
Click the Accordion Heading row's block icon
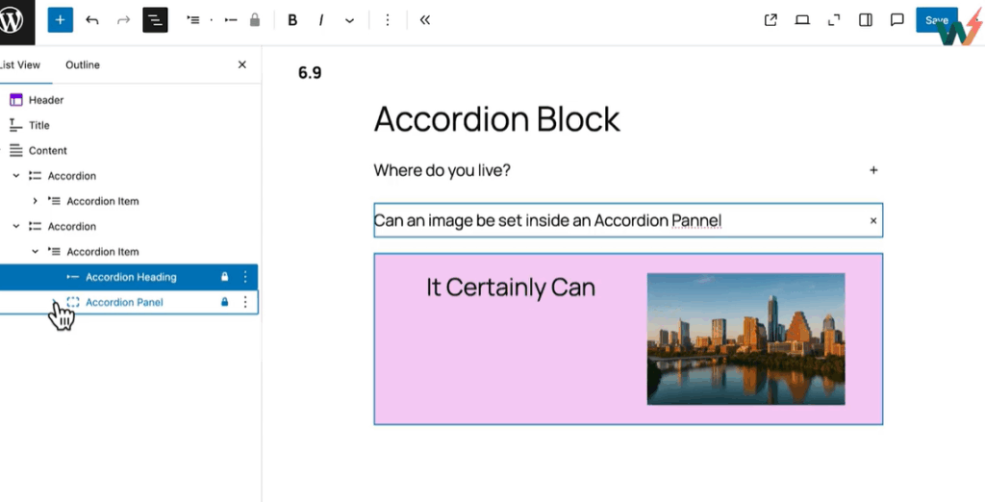73,277
